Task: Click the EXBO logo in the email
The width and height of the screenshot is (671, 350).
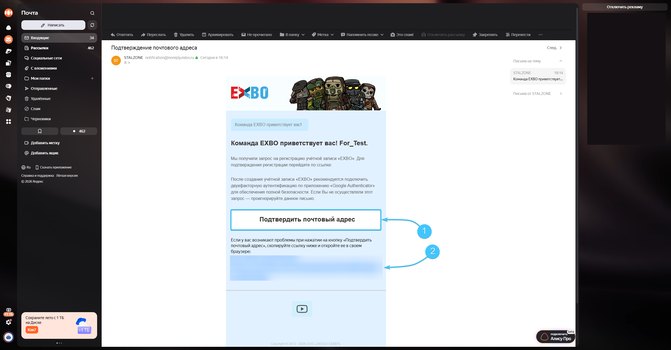Action: [249, 93]
